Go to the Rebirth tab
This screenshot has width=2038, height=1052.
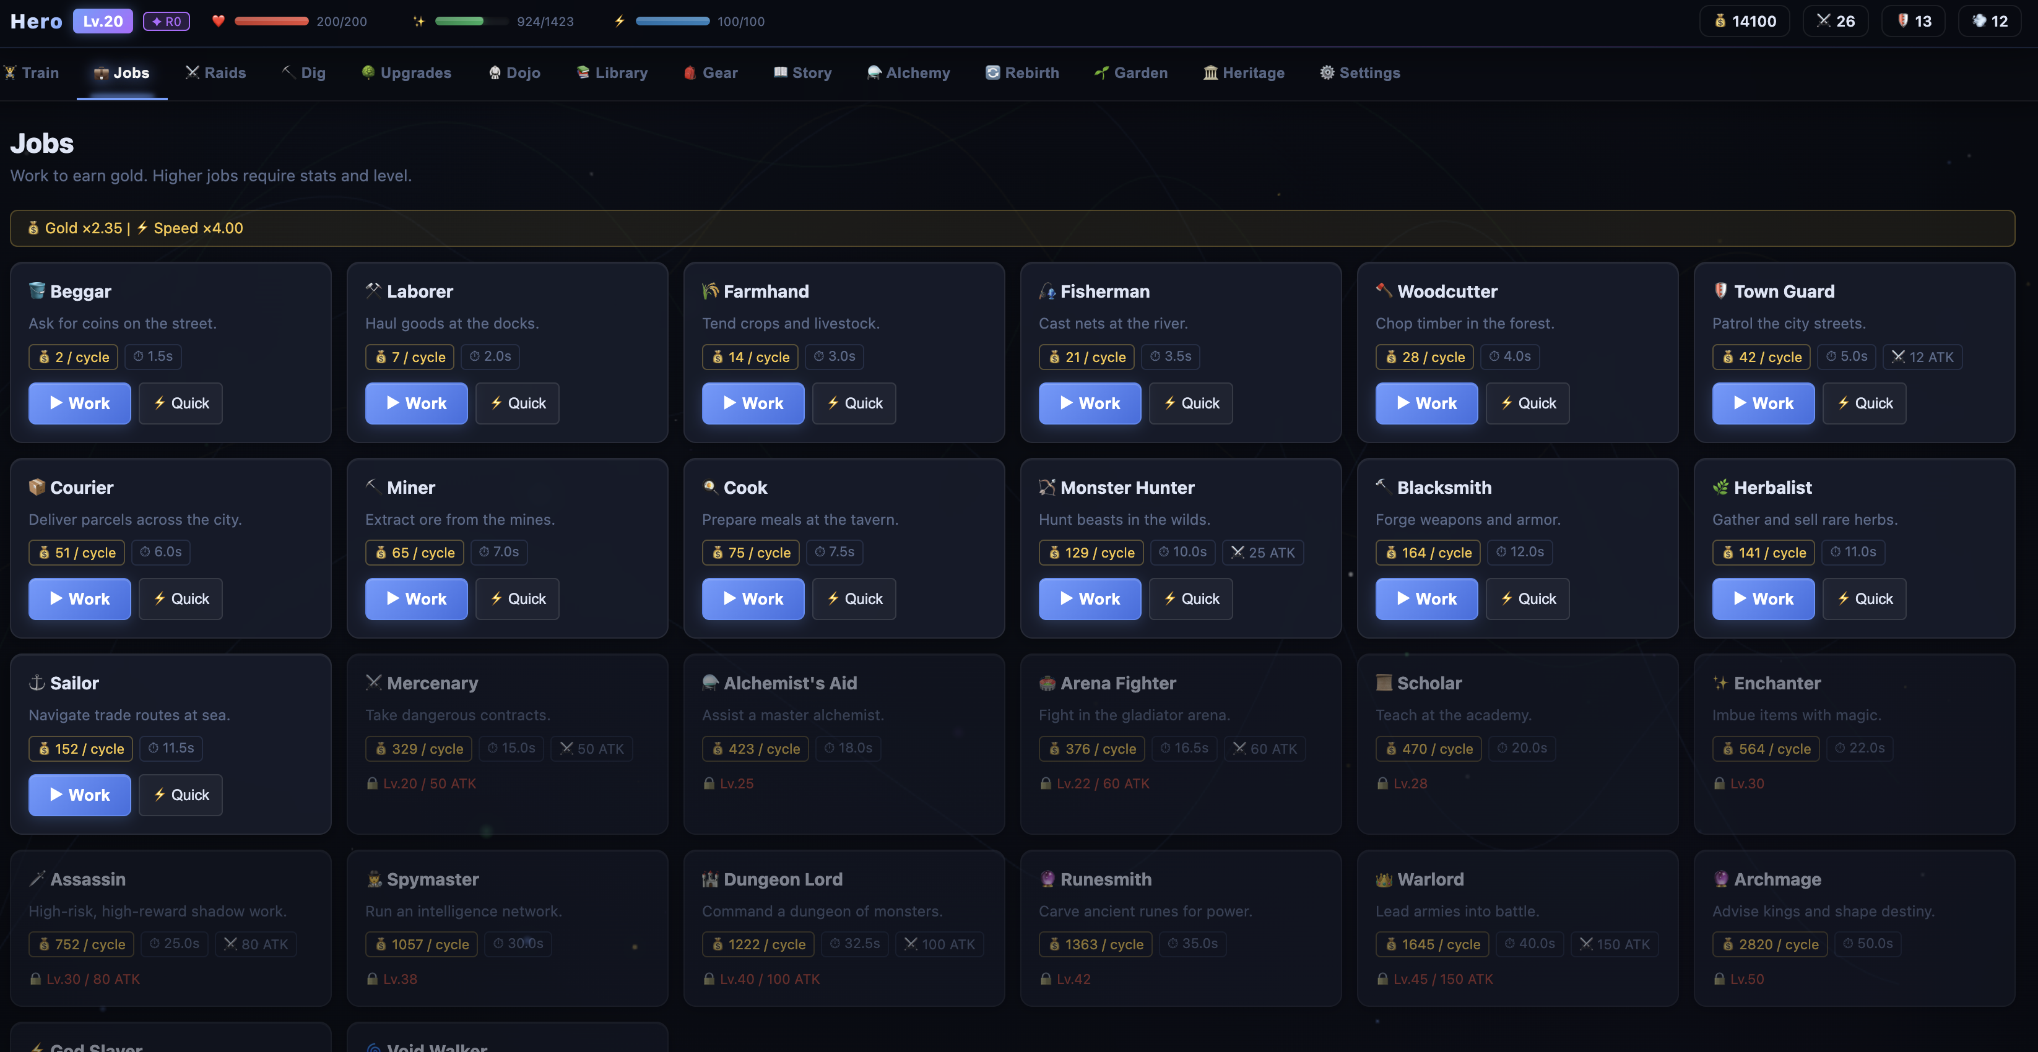[x=1022, y=73]
